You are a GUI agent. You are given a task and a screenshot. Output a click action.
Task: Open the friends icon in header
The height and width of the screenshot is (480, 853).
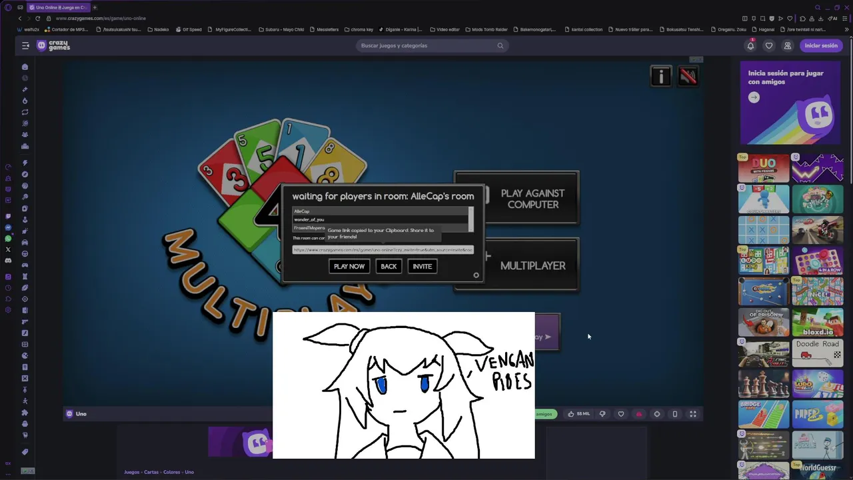tap(788, 45)
